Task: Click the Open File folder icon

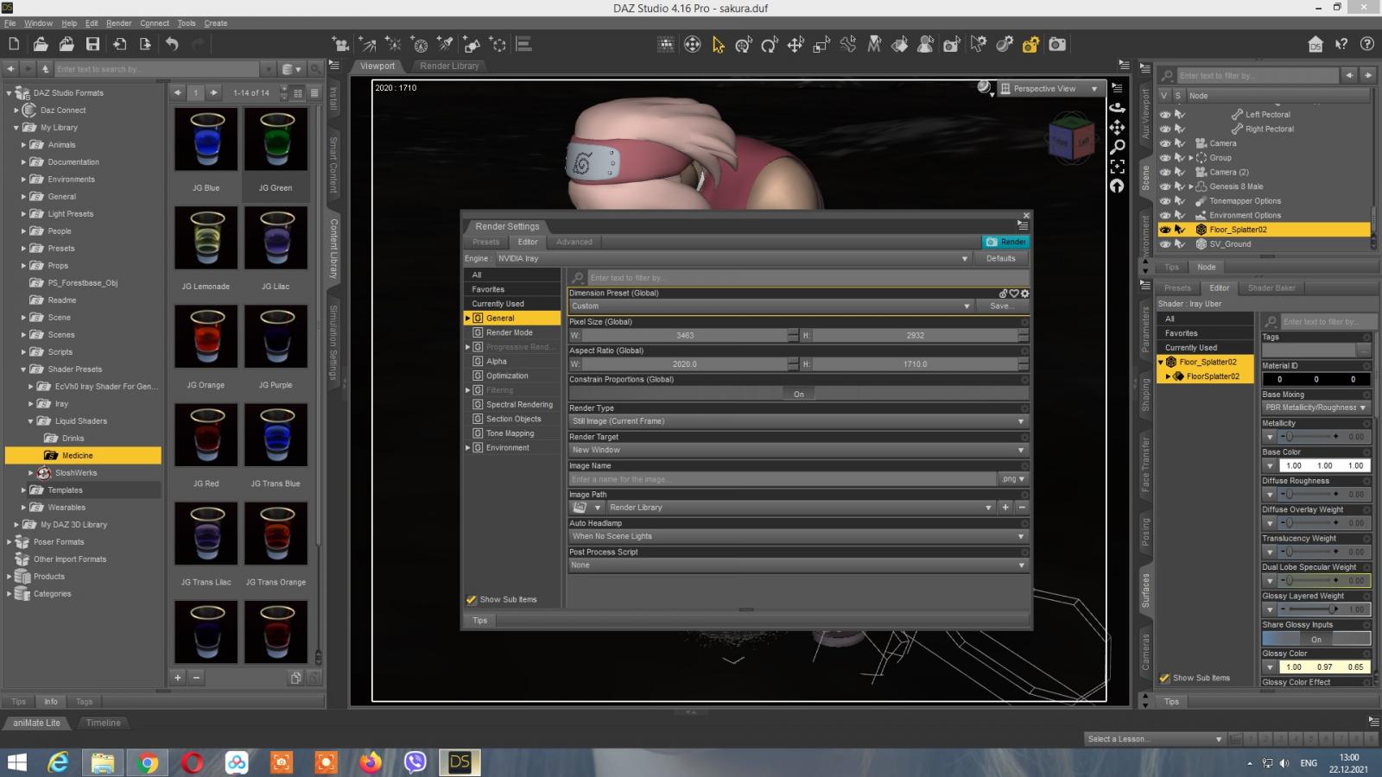Action: [x=41, y=44]
